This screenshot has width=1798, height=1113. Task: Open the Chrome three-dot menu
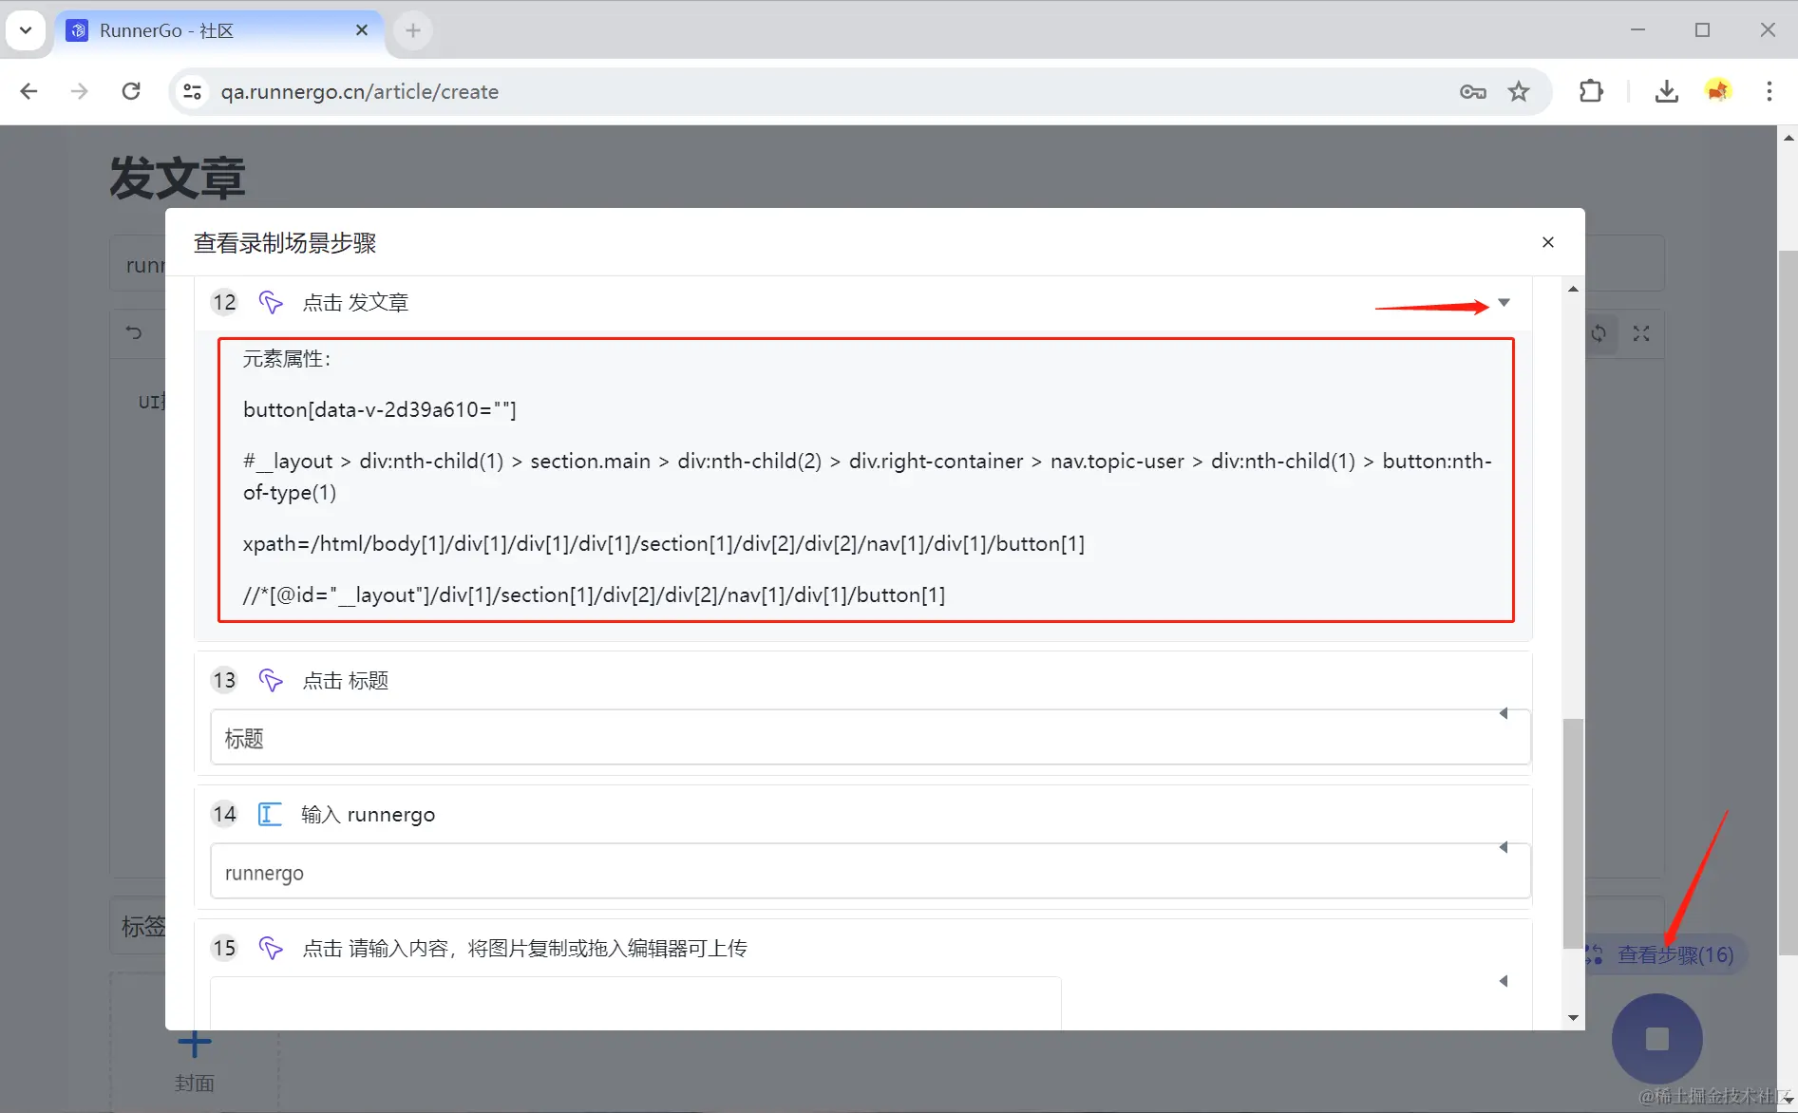[x=1769, y=91]
